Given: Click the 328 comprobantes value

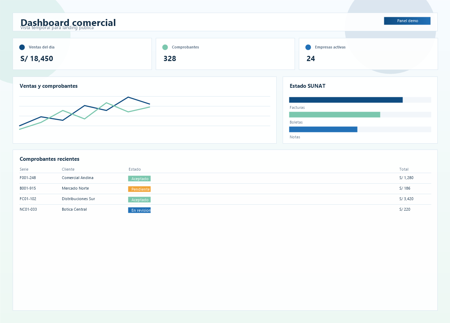Looking at the screenshot, I should tap(170, 59).
